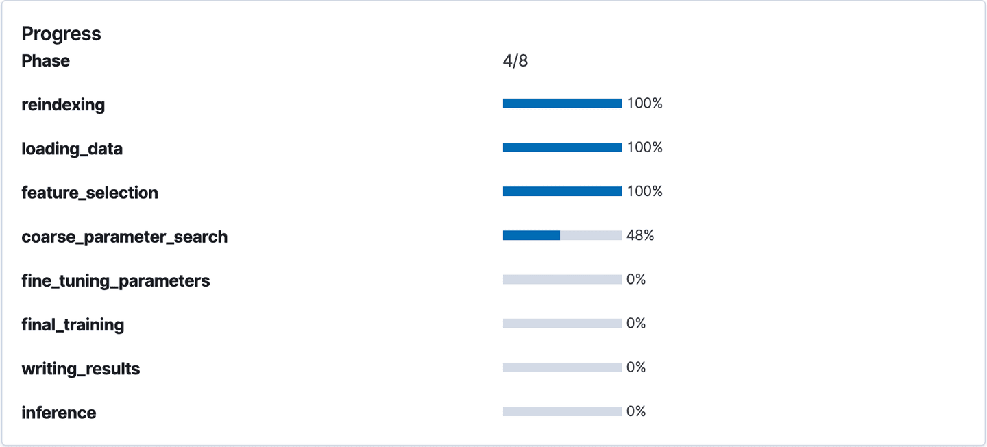Click the Progress panel heading
987x447 pixels.
coord(61,33)
